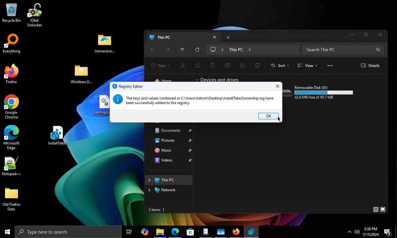
Task: Confirm the Registry Editor message with OK
Action: pos(268,116)
